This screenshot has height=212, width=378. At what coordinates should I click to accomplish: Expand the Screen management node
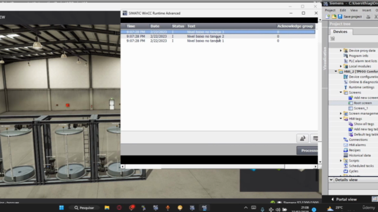(x=341, y=114)
